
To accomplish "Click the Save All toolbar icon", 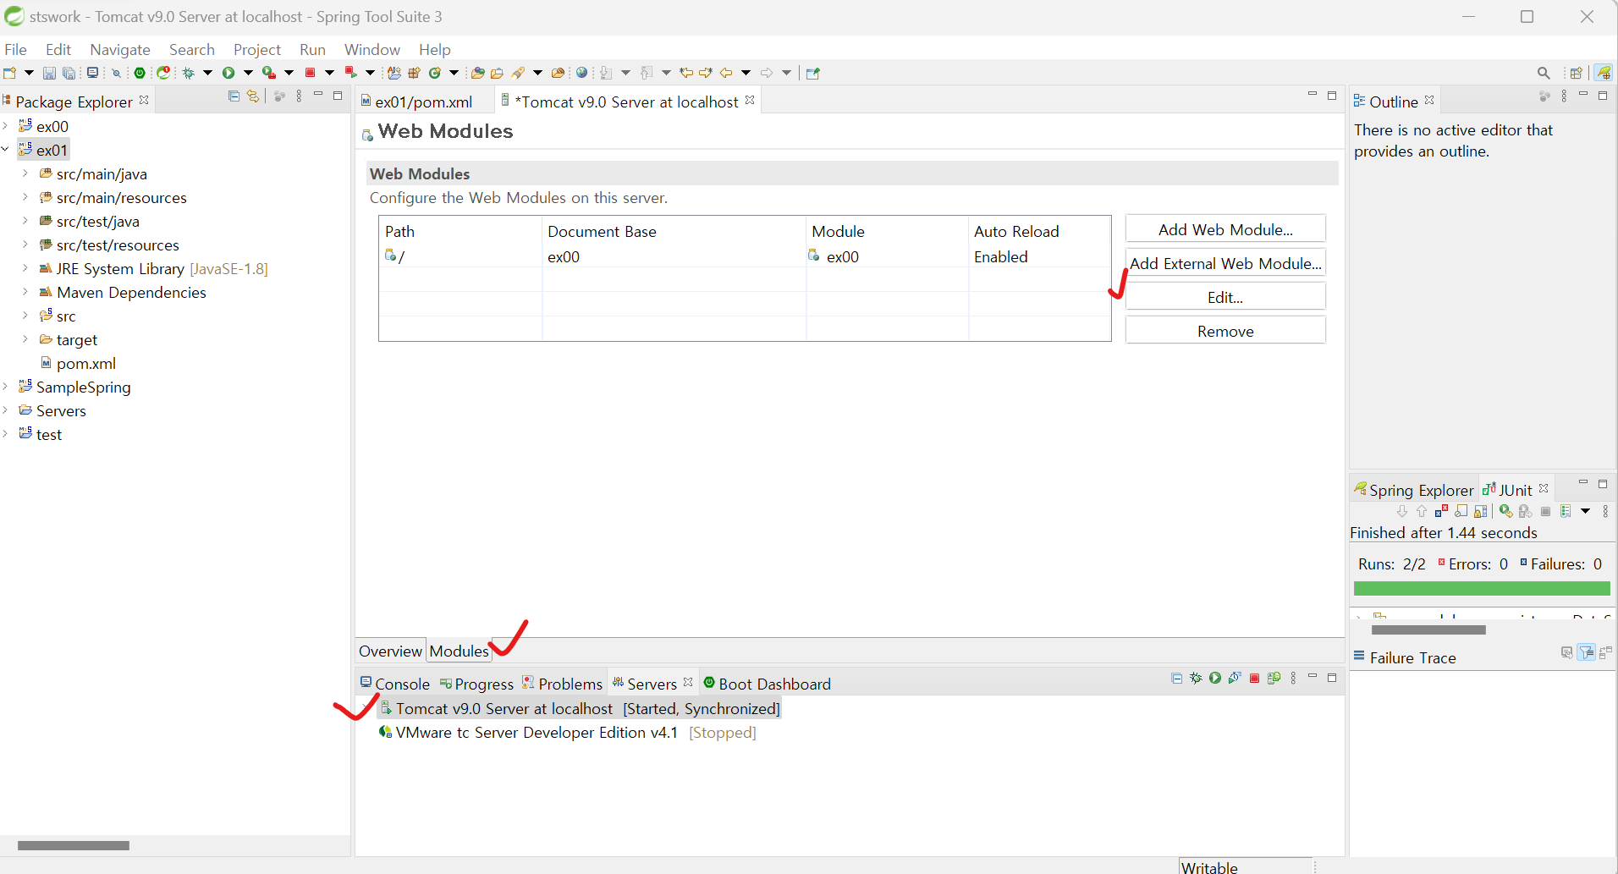I will coord(69,73).
